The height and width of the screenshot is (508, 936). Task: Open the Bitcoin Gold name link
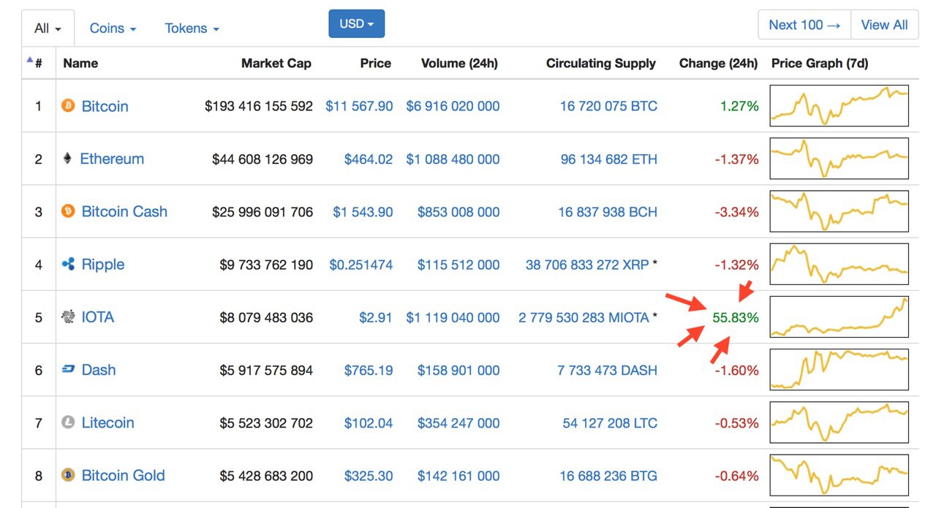[x=123, y=475]
